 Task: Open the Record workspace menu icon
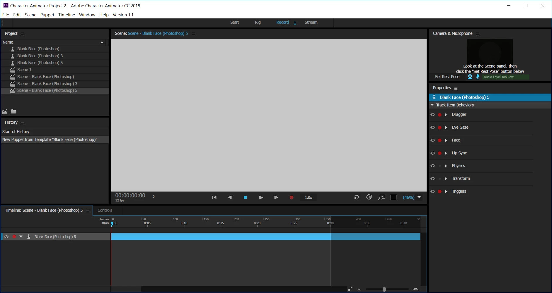pyautogui.click(x=295, y=23)
